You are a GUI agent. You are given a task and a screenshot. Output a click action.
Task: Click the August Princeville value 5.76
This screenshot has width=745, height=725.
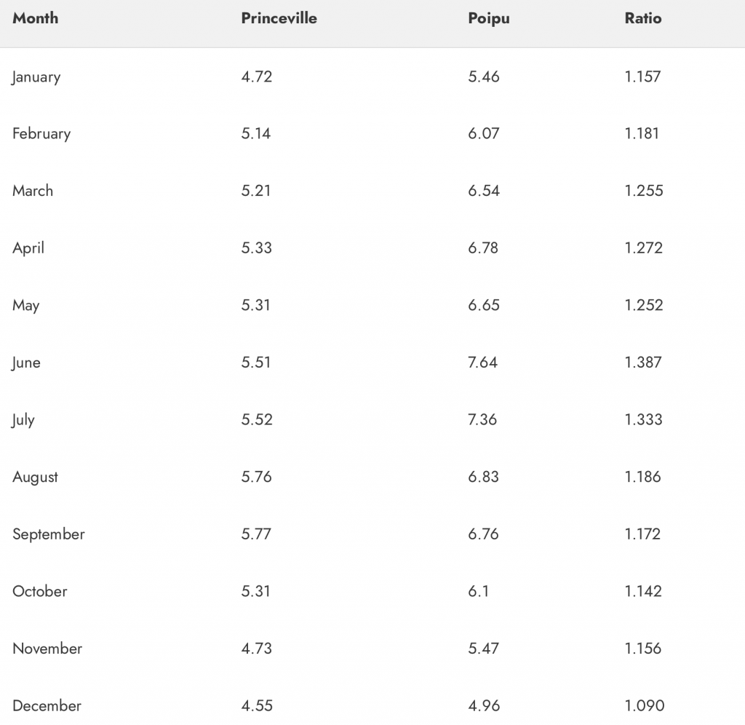point(257,476)
